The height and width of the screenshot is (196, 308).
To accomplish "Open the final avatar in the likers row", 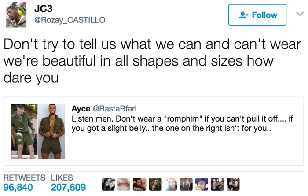I will (x=233, y=185).
